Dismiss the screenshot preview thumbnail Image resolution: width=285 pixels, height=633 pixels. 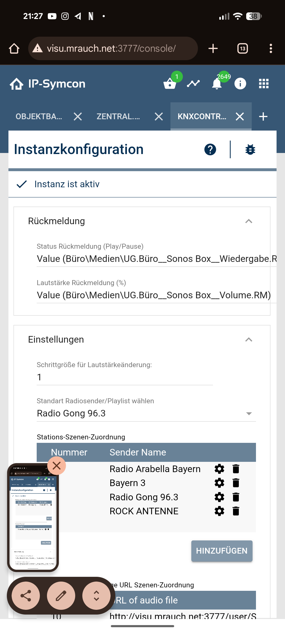[56, 466]
